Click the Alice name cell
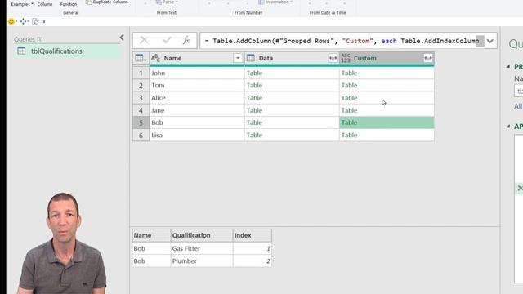This screenshot has width=523, height=294. click(197, 98)
